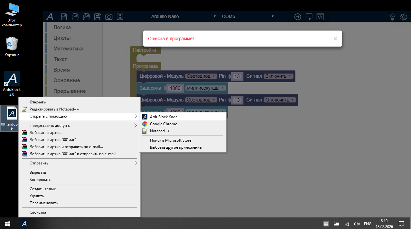Click the four-squares grid icon
This screenshot has width=411, height=229.
pos(120,17)
